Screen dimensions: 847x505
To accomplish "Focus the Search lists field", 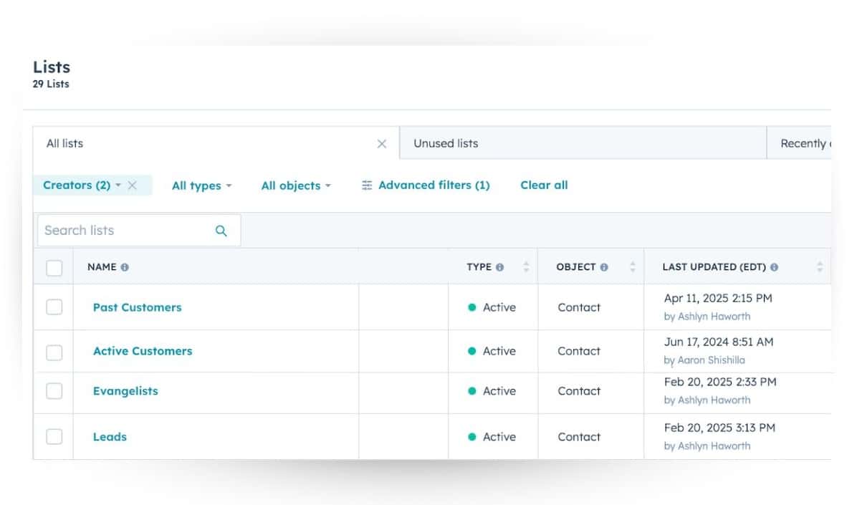I will coord(139,231).
